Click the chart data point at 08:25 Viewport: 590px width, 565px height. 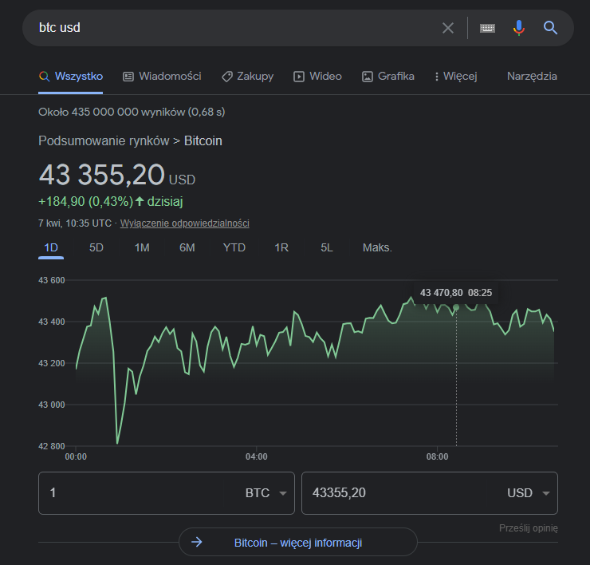(x=456, y=308)
